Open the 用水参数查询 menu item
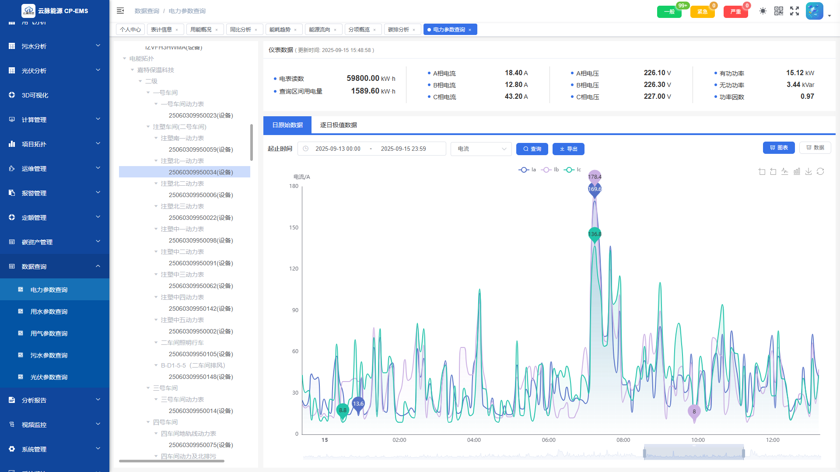840x472 pixels. pyautogui.click(x=49, y=312)
